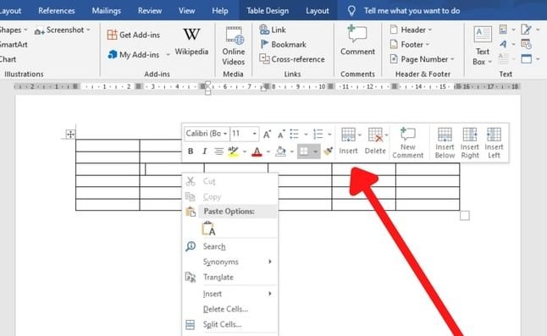The width and height of the screenshot is (547, 336).
Task: Apply bullets from mini toolbar
Action: click(x=295, y=135)
